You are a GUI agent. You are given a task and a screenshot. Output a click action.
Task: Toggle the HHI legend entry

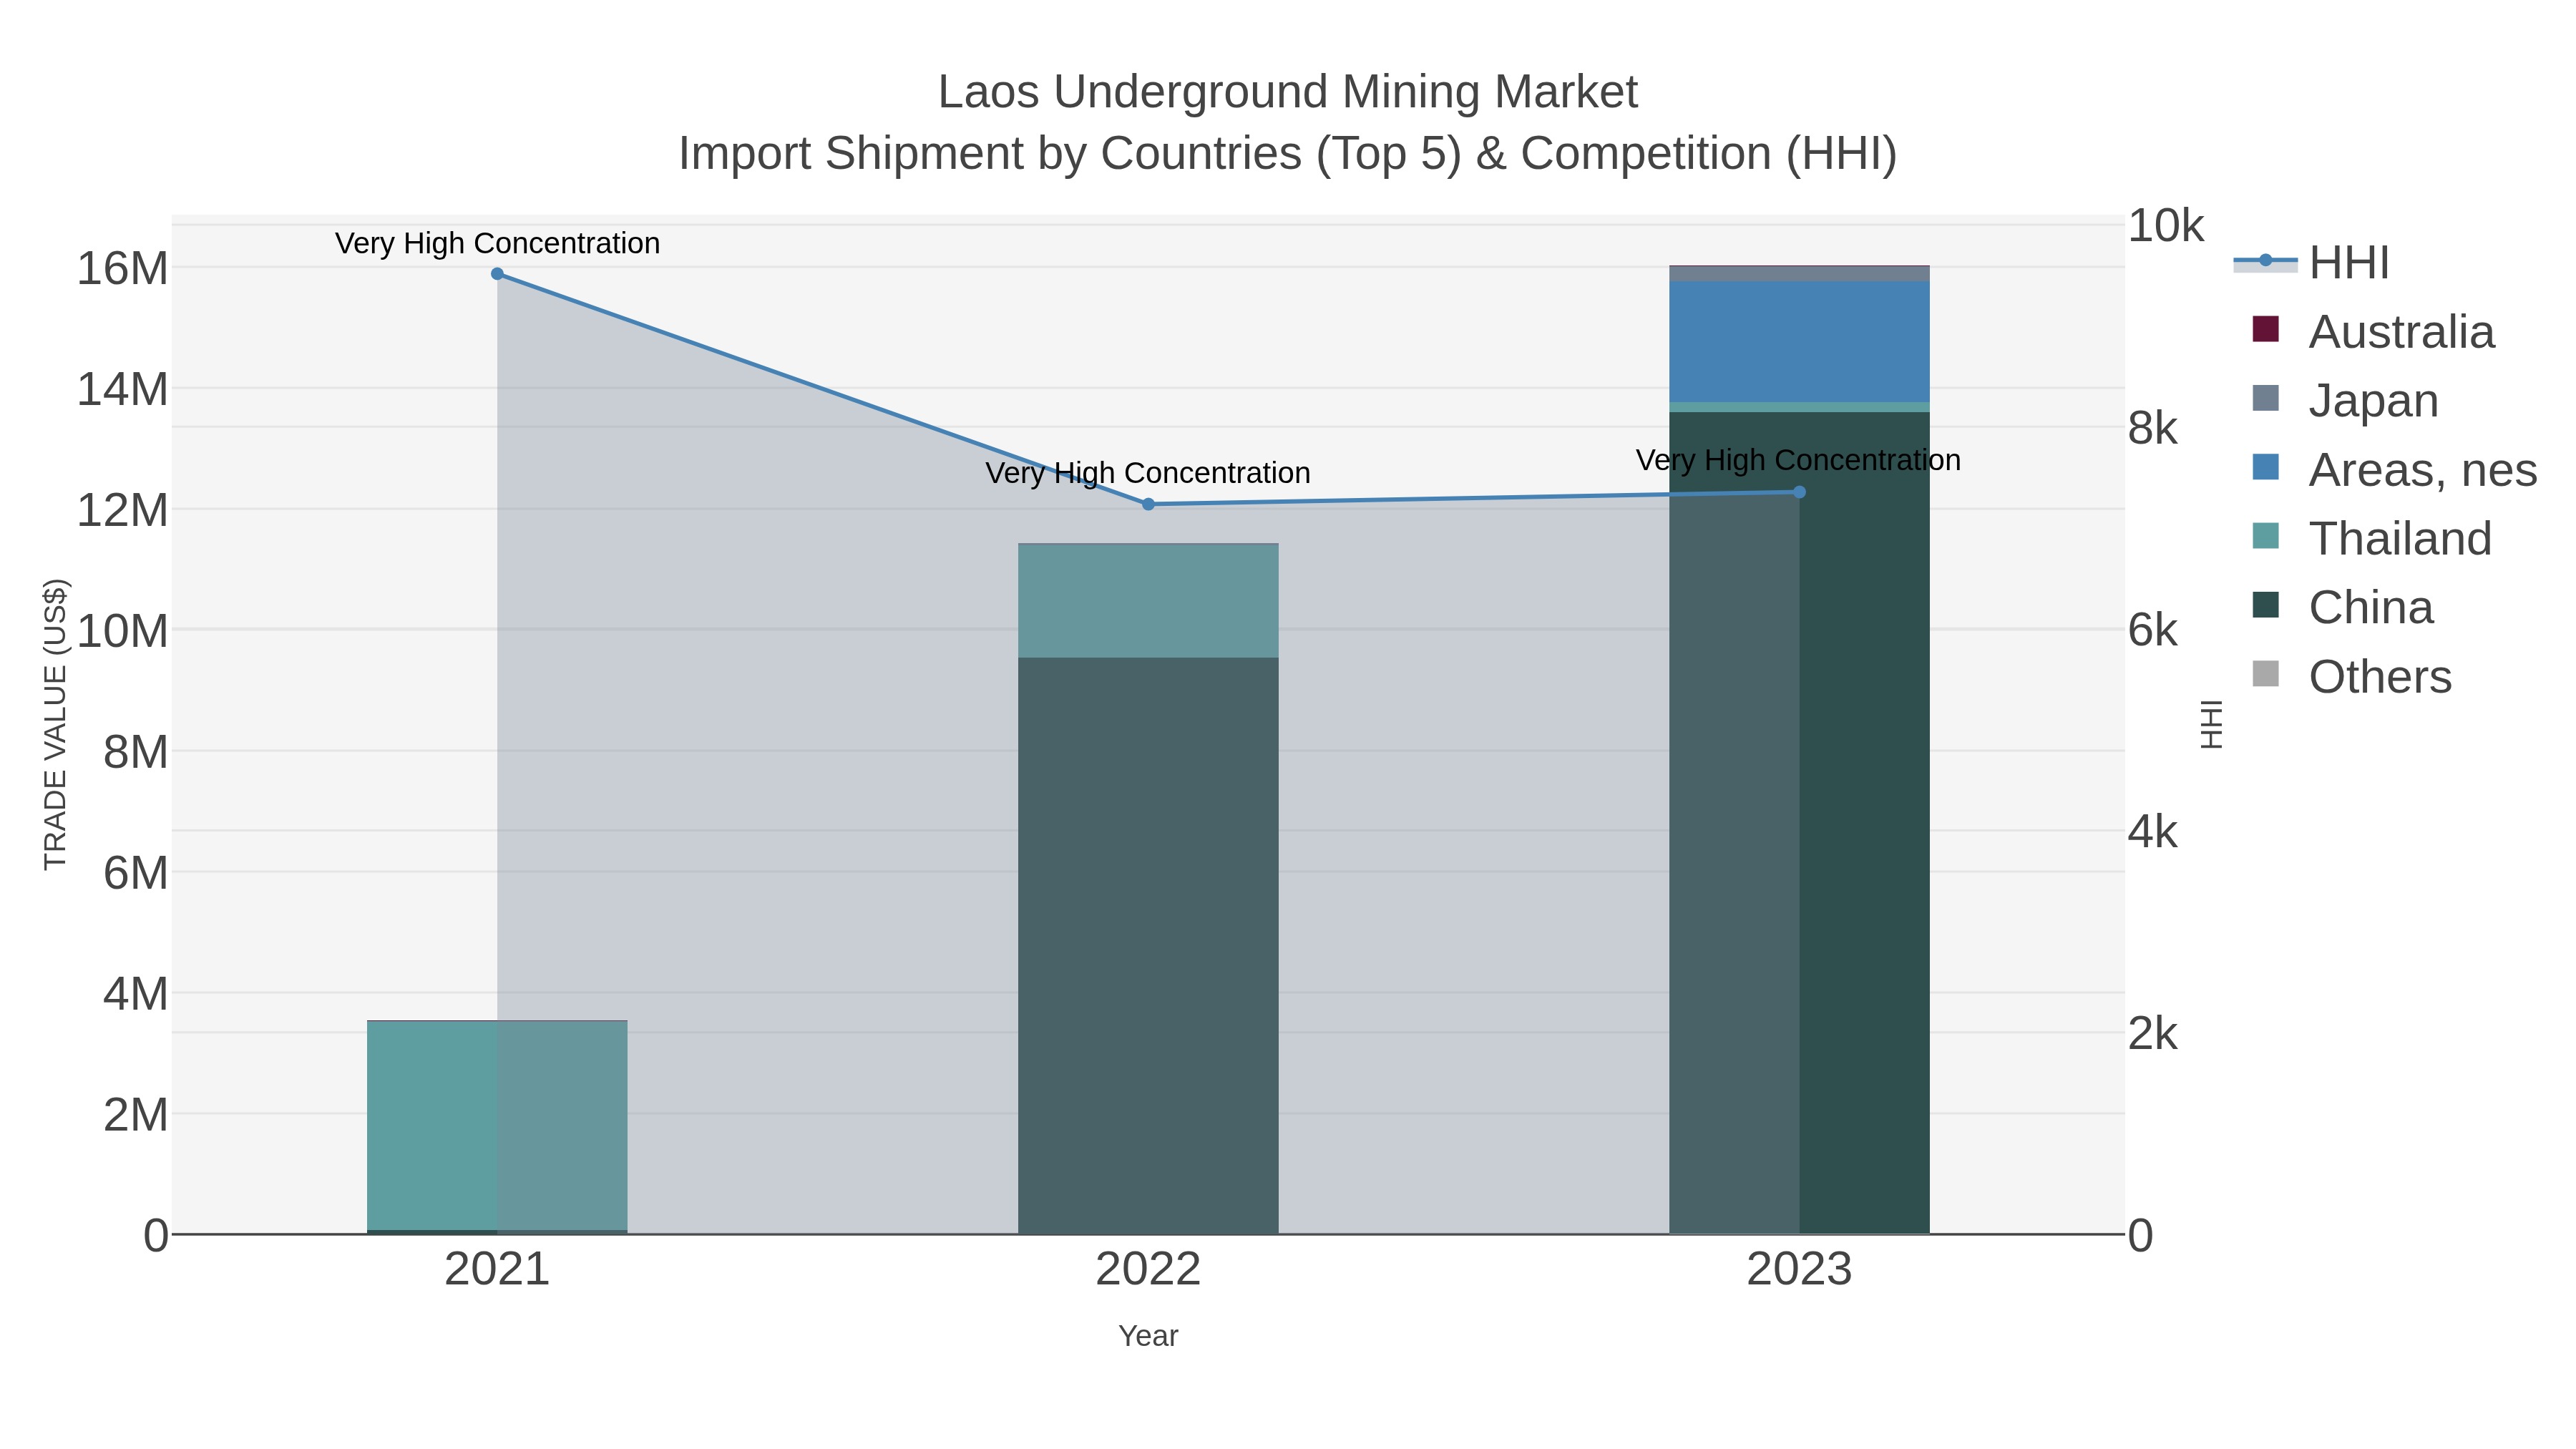click(x=2312, y=262)
